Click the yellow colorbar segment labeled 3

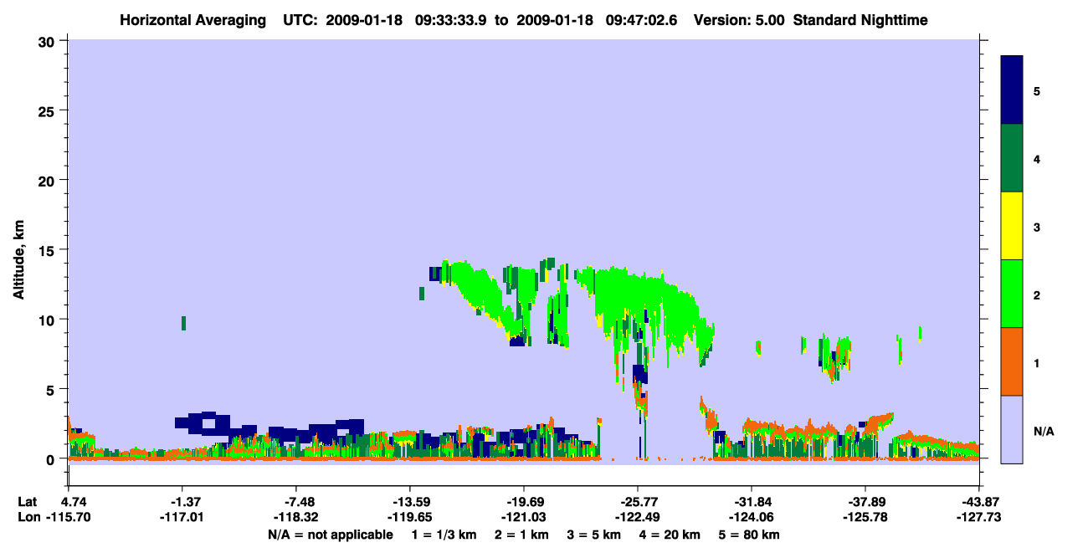point(1012,226)
